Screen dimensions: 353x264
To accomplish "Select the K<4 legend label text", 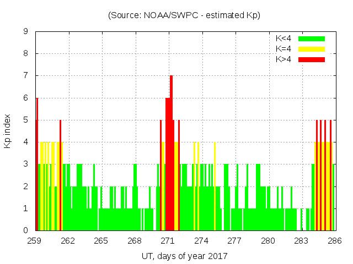I will (x=284, y=38).
